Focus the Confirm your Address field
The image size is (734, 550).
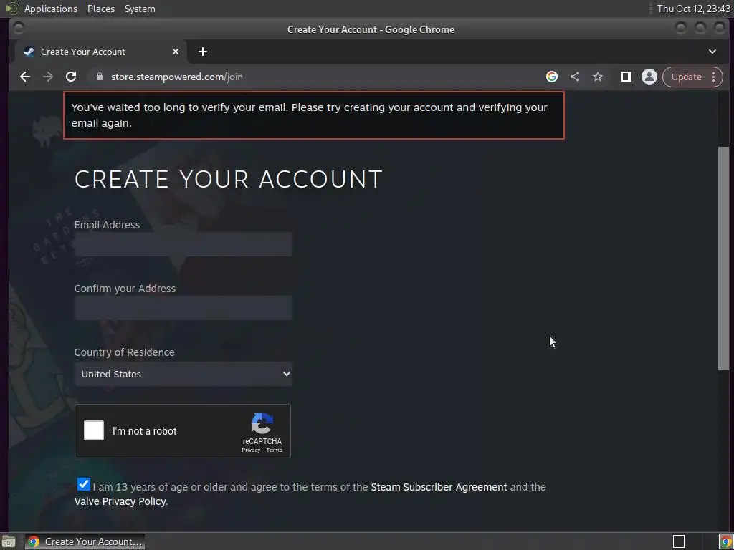click(183, 308)
